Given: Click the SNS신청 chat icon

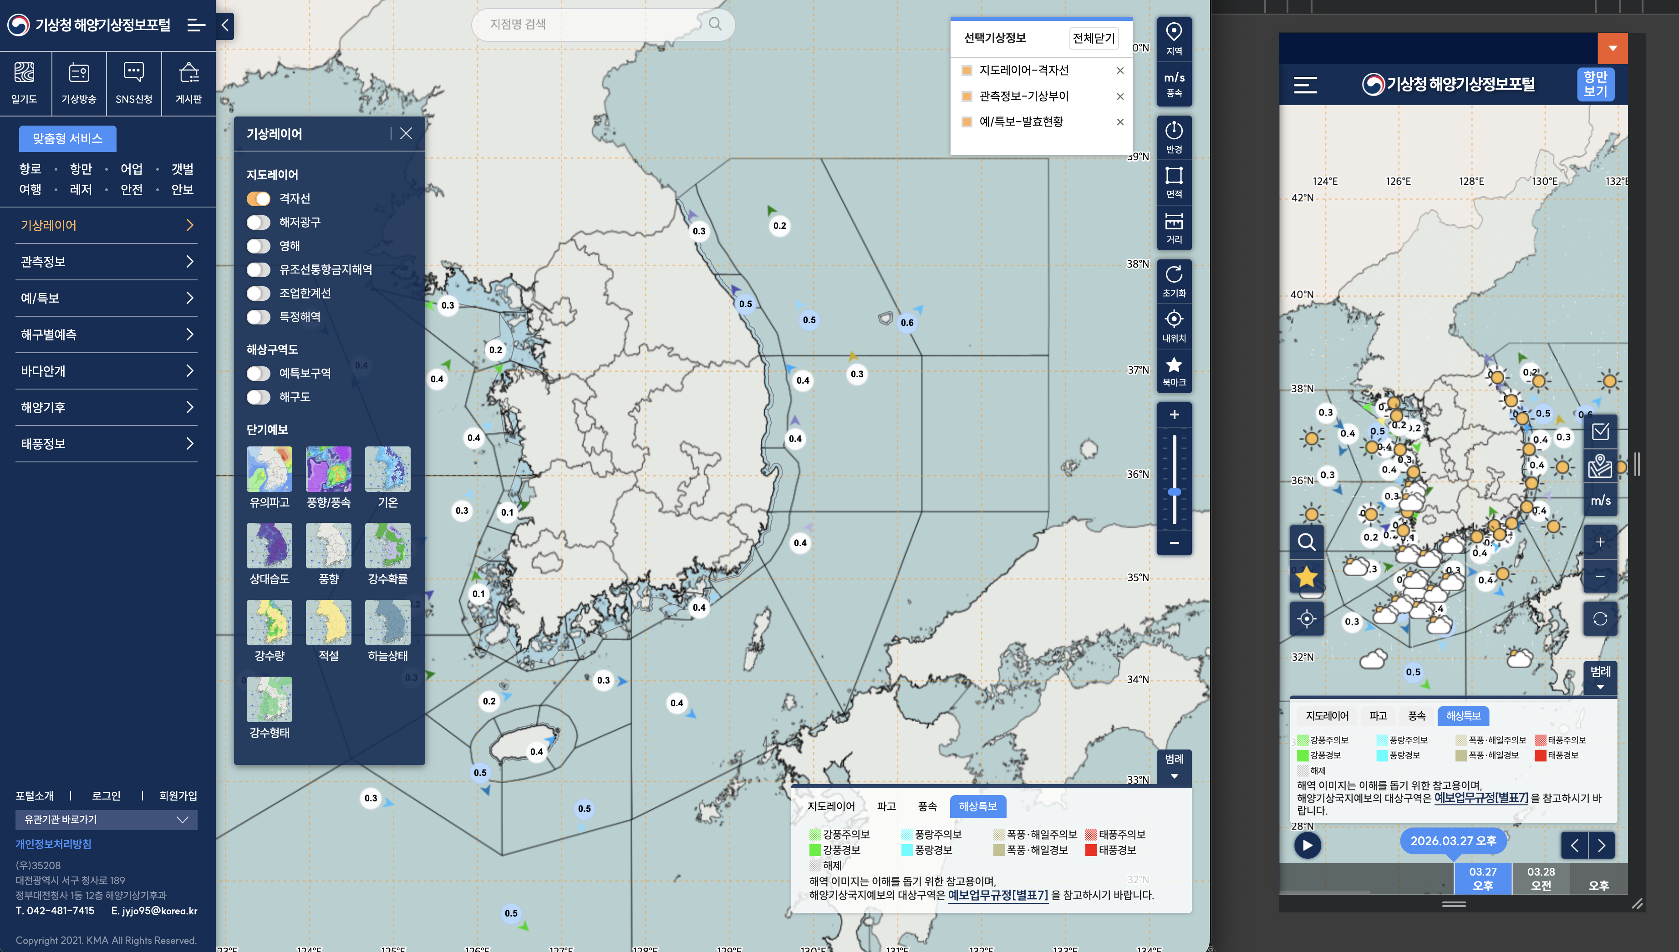Looking at the screenshot, I should point(133,72).
